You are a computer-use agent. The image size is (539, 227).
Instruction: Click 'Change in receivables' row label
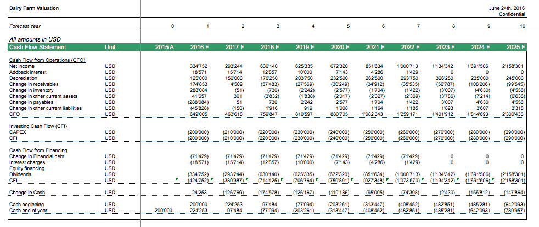[33, 84]
